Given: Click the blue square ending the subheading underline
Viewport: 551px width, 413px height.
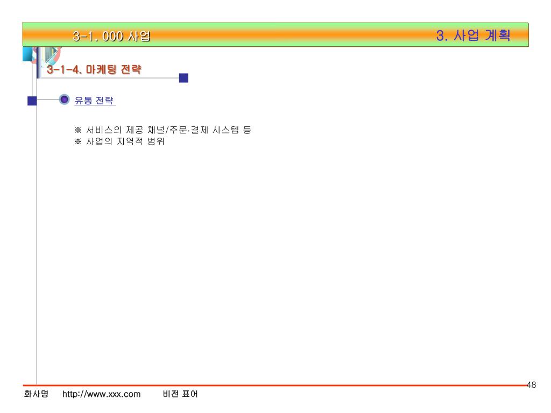Looking at the screenshot, I should pyautogui.click(x=183, y=78).
